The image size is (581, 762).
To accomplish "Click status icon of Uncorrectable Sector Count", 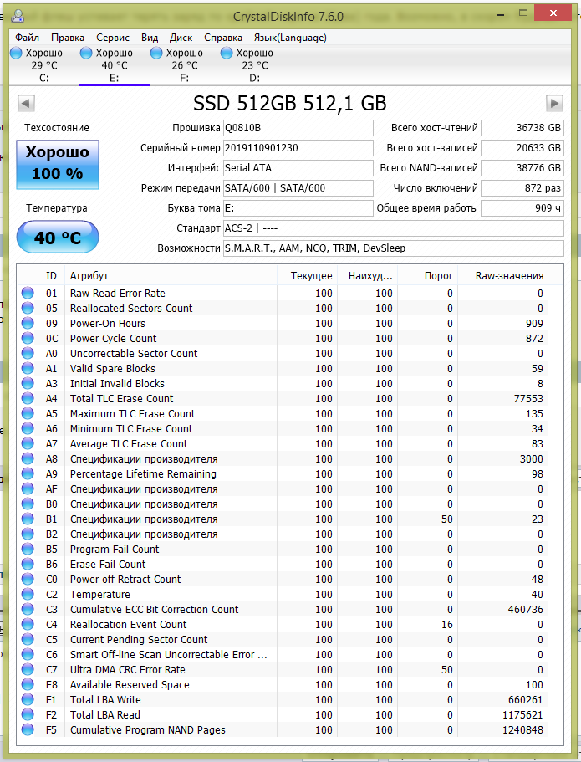I will (x=28, y=353).
